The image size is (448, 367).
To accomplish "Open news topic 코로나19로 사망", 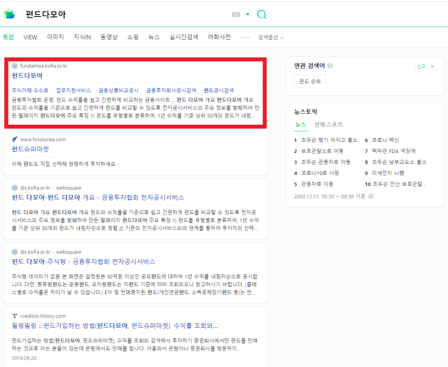I will (x=320, y=173).
